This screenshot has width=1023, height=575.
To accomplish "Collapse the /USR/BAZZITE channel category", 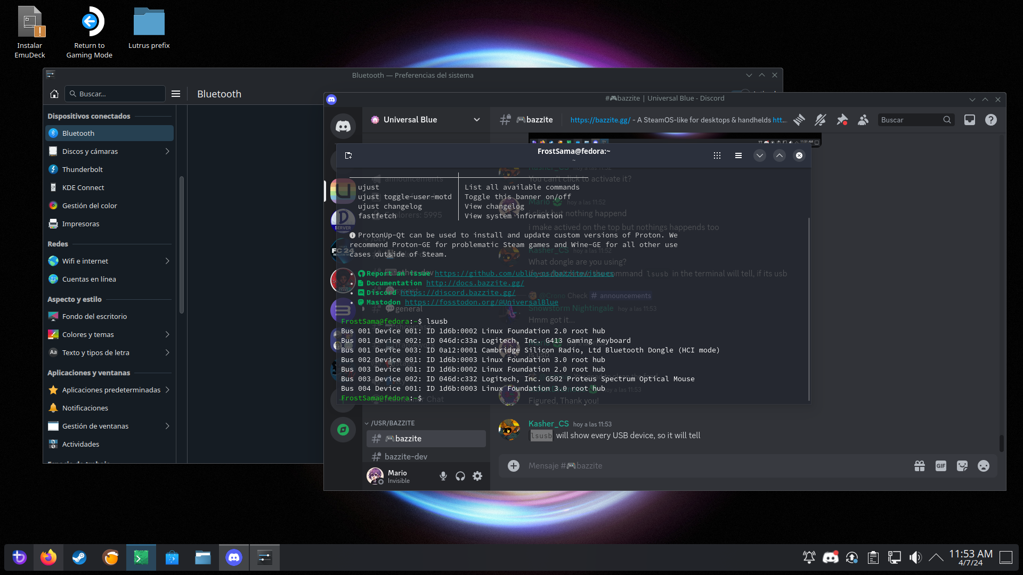I will click(x=392, y=423).
